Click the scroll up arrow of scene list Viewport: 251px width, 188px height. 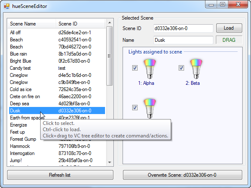[x=110, y=23]
